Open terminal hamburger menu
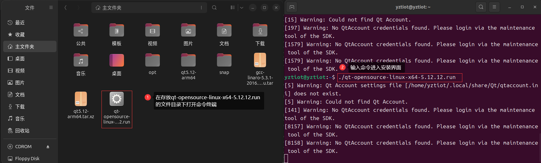The image size is (541, 163). point(494,7)
